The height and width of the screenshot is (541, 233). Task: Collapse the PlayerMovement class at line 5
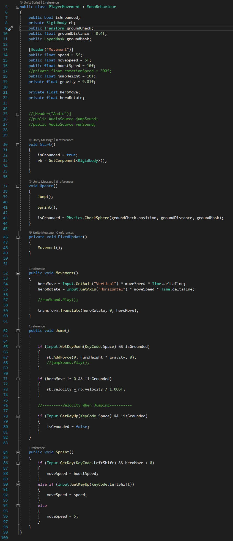click(x=18, y=7)
